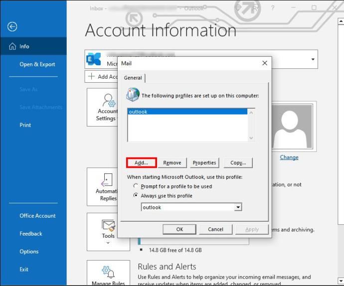Select Prompt for a profile radio button
Image resolution: width=344 pixels, height=286 pixels.
tap(136, 186)
